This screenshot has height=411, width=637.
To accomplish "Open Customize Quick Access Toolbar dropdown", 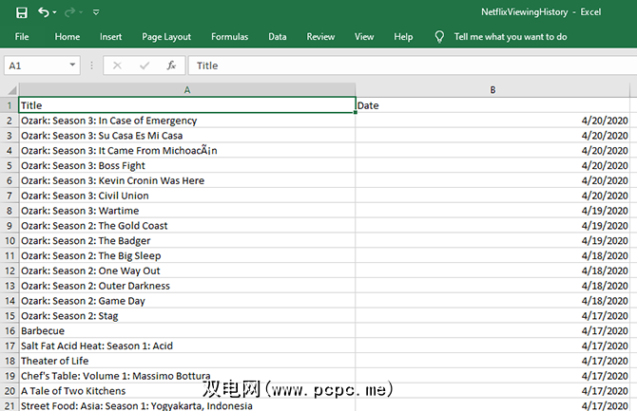I will 95,12.
